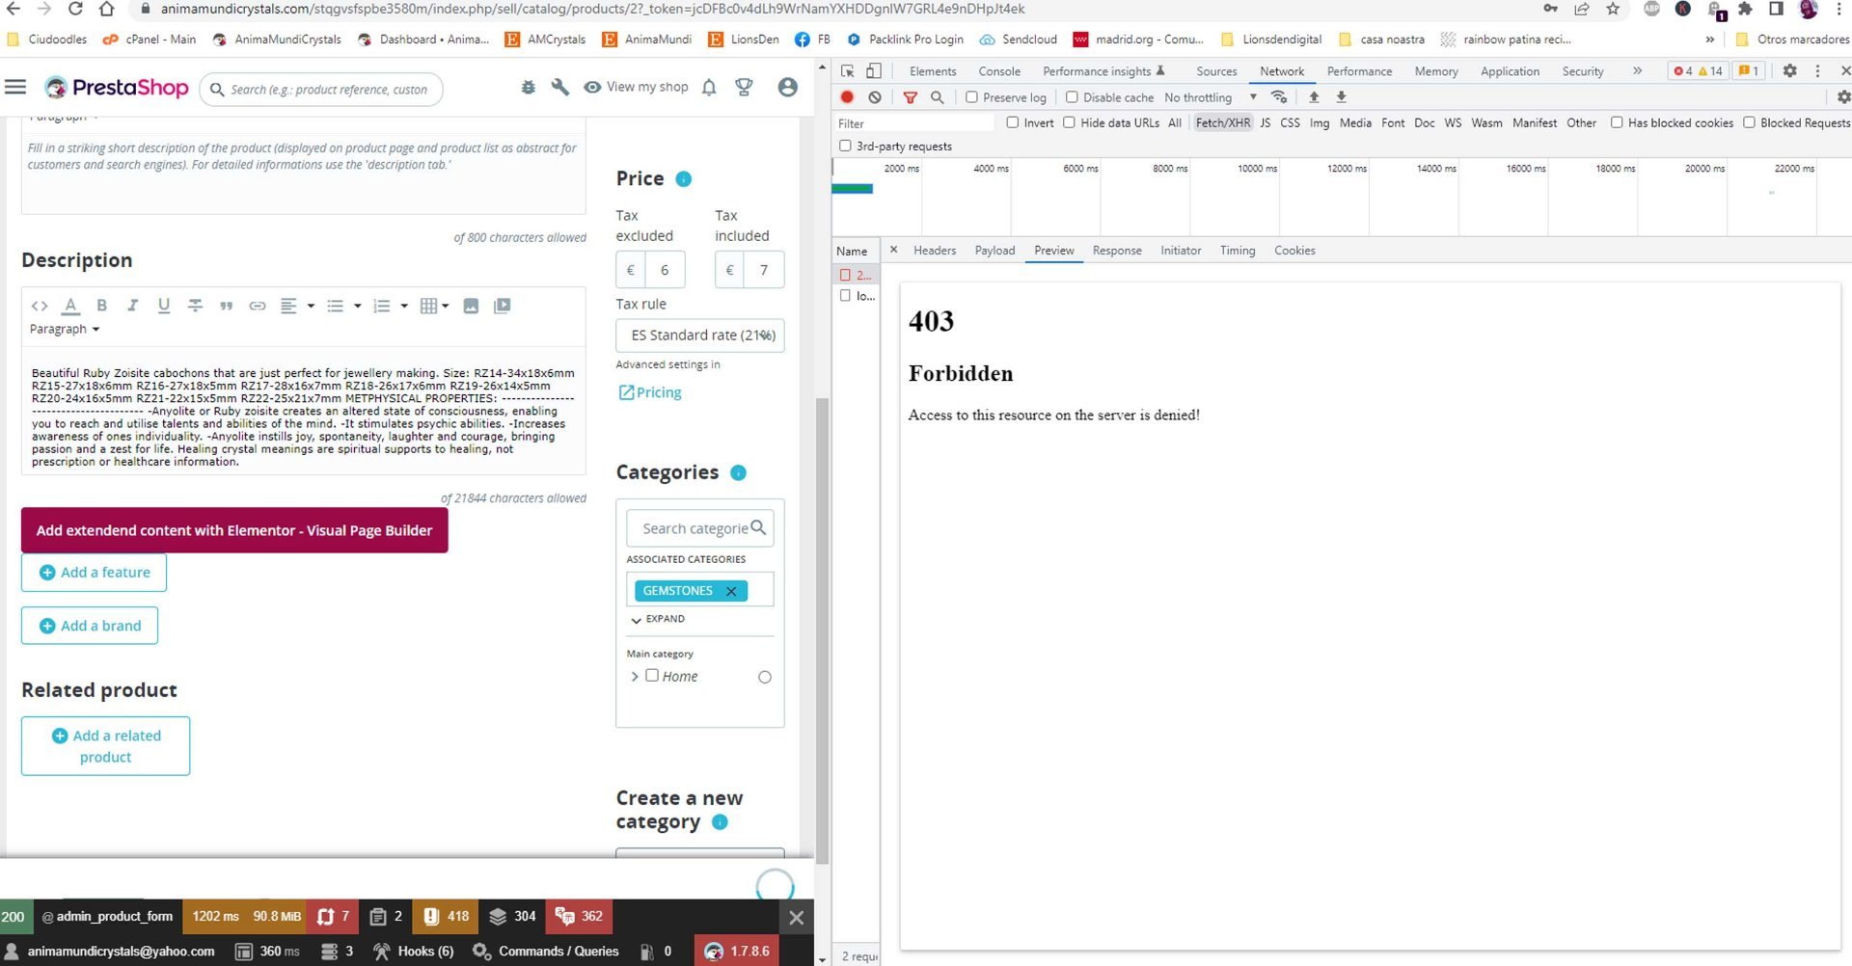This screenshot has width=1852, height=966.
Task: Click Add a feature button
Action: (94, 573)
